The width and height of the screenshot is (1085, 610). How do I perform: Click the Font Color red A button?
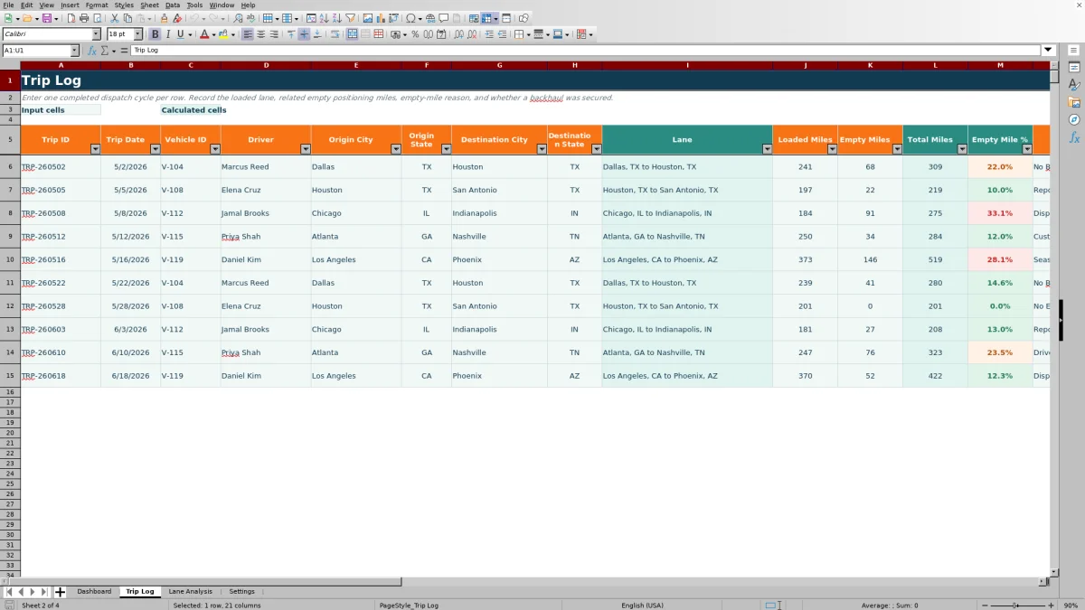click(203, 34)
